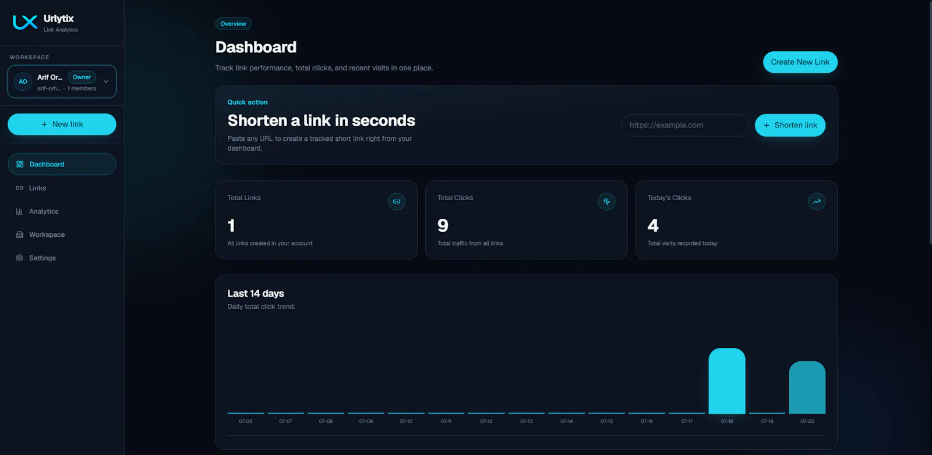This screenshot has width=932, height=455.
Task: Click the 'All links created in your account' caption
Action: tap(270, 243)
